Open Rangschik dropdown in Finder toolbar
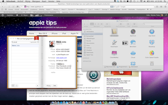This screenshot has width=168, height=105. [108, 24]
